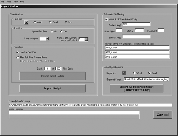The height and width of the screenshot is (136, 178).
Task: Open Number of Columns to Import dropdown
Action: click(86, 39)
